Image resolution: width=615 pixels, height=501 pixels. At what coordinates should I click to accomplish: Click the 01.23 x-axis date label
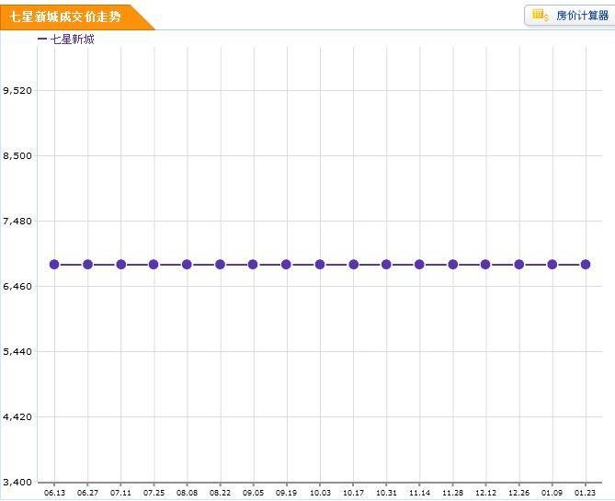click(586, 493)
